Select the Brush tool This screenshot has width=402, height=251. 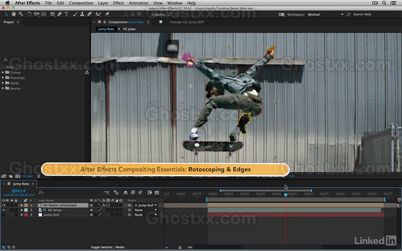[x=75, y=14]
